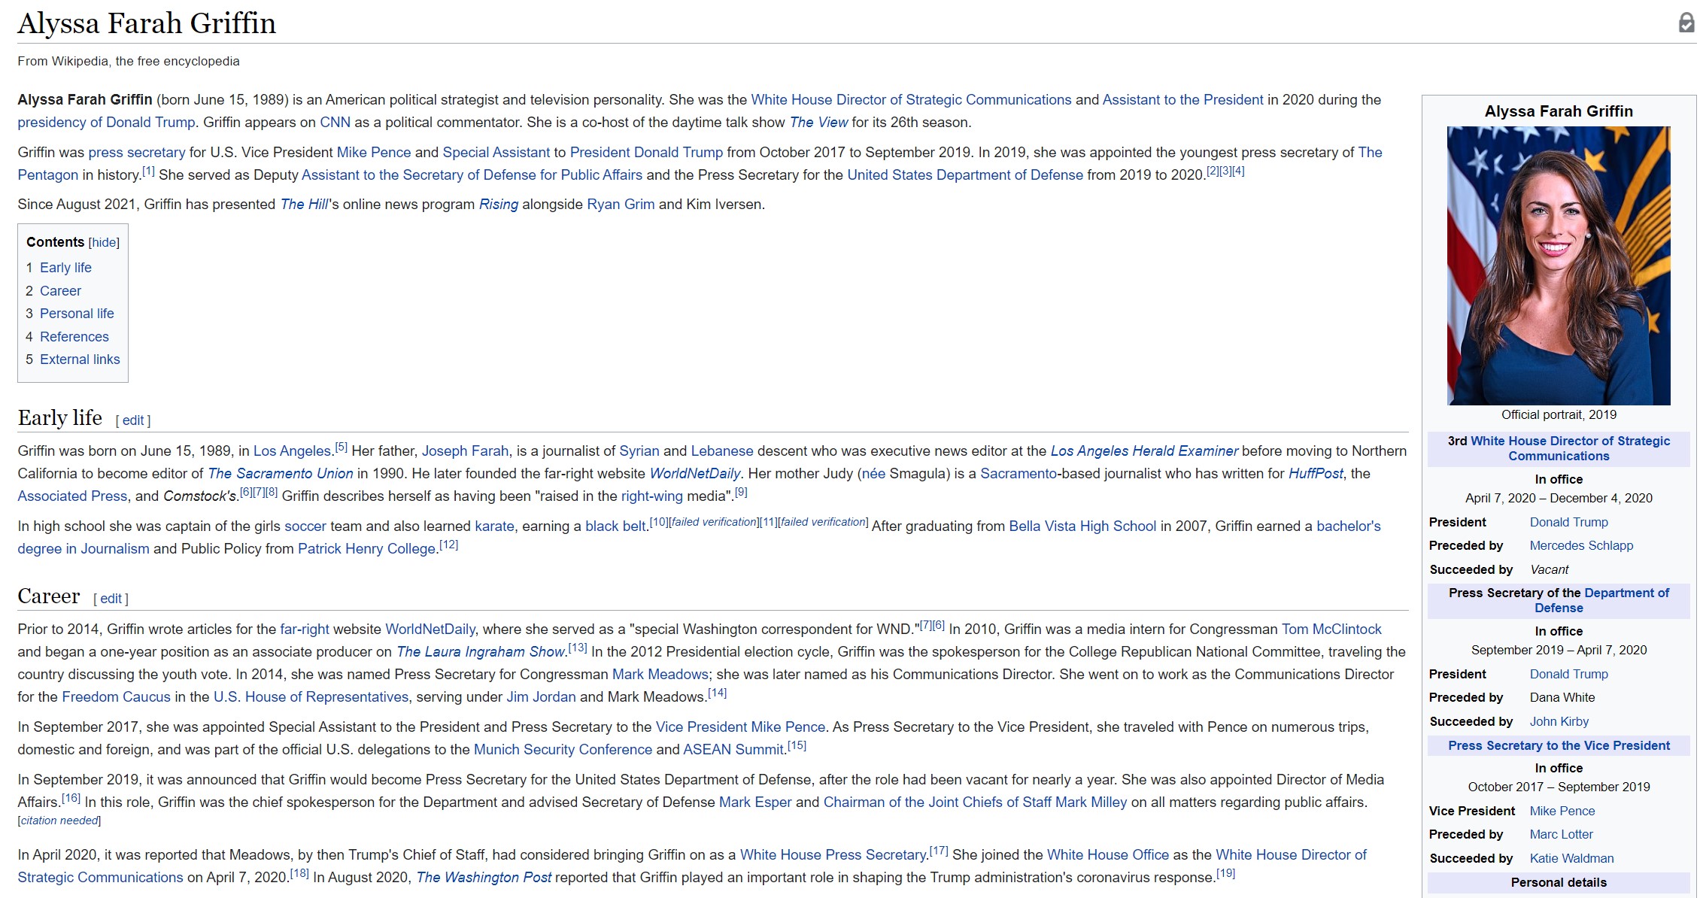The height and width of the screenshot is (898, 1700).
Task: Click citation reference 19
Action: pos(1225,873)
